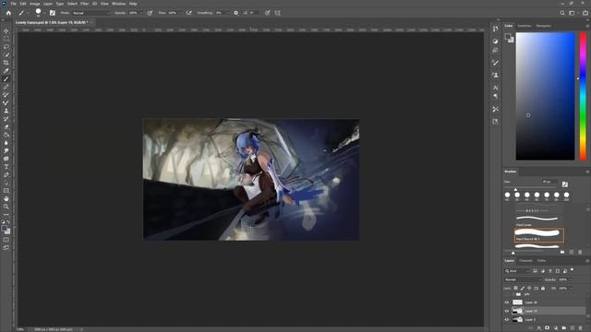Screen dimensions: 591x332
Task: Hide the selected middle layer eye icon
Action: pyautogui.click(x=507, y=311)
